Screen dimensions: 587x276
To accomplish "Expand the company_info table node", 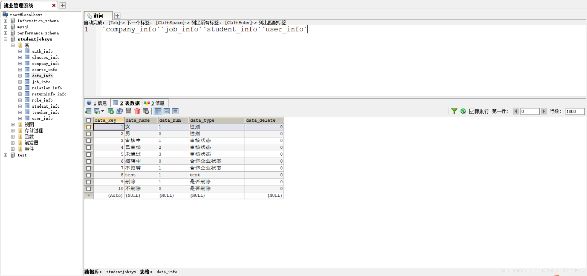I will coord(20,63).
